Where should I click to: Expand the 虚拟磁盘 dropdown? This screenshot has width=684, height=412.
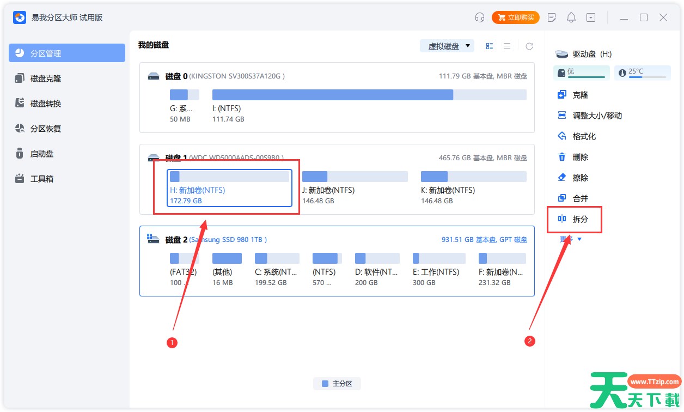pos(447,46)
